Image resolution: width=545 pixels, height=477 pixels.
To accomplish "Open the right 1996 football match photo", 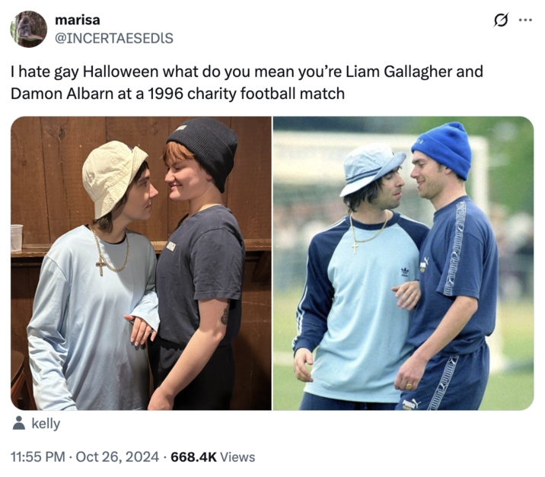I will coord(403,263).
